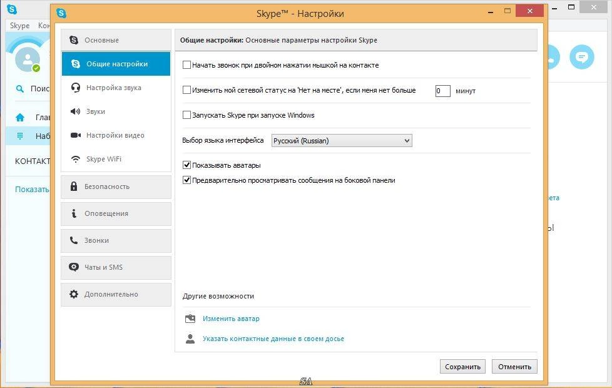Click the search magnifier icon in main window

pyautogui.click(x=19, y=89)
